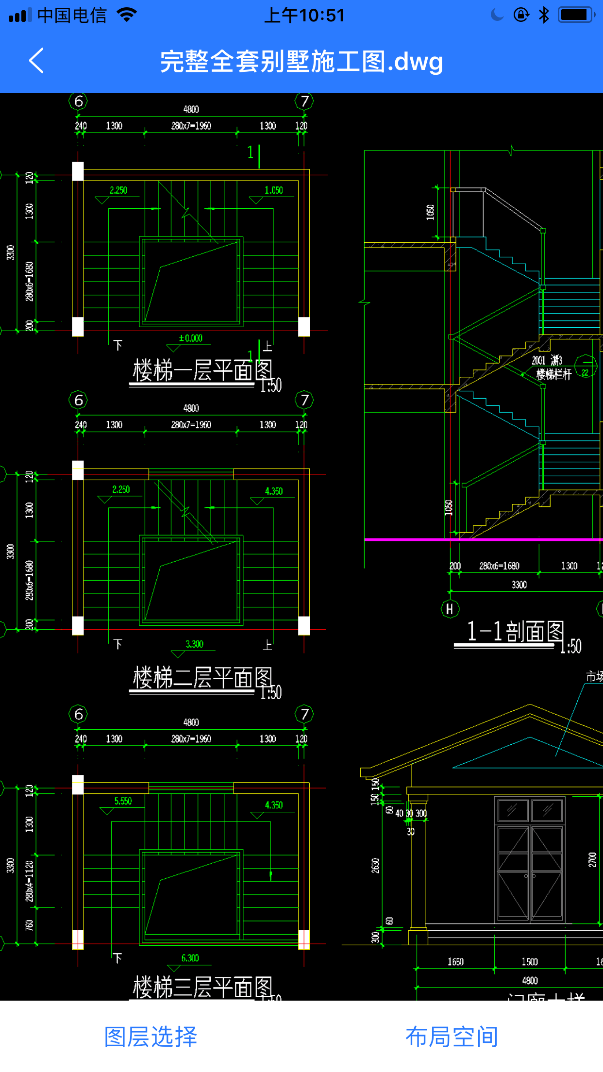
Task: Tap the axis bubble H under section
Action: [450, 609]
